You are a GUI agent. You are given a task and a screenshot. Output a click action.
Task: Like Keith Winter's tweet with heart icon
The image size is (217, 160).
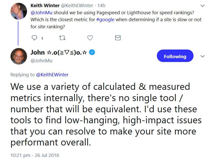coord(90,38)
